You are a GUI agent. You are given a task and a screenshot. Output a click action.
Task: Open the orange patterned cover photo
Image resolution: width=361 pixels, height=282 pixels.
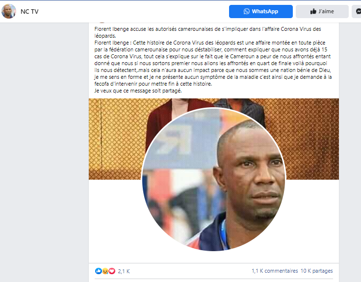pos(115,139)
